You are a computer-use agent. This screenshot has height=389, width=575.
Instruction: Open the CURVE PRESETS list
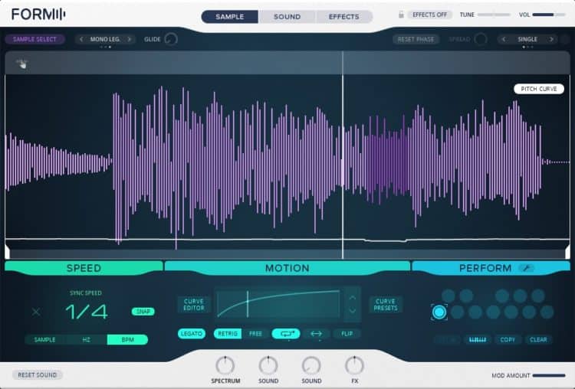coord(386,305)
